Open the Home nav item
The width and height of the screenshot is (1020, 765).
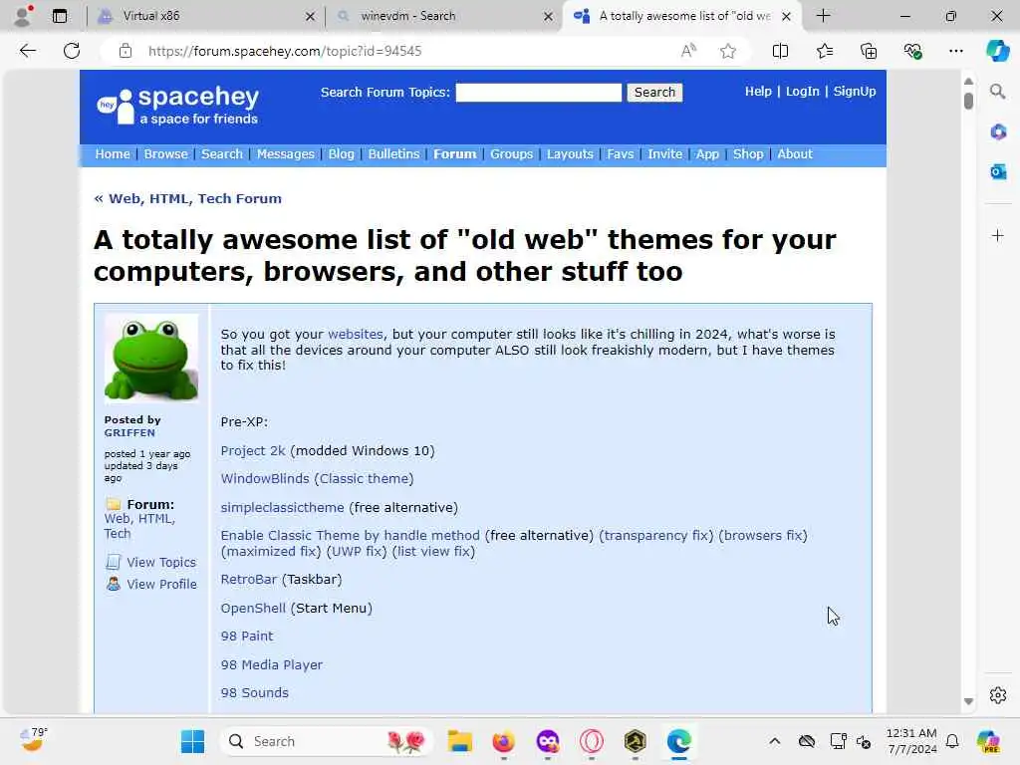pos(113,154)
